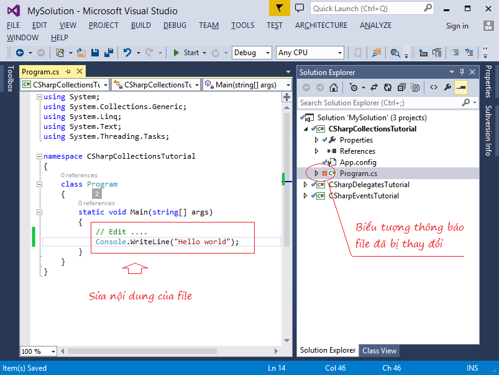The height and width of the screenshot is (375, 499).
Task: Open Properties via the wrench icon
Action: tap(448, 87)
